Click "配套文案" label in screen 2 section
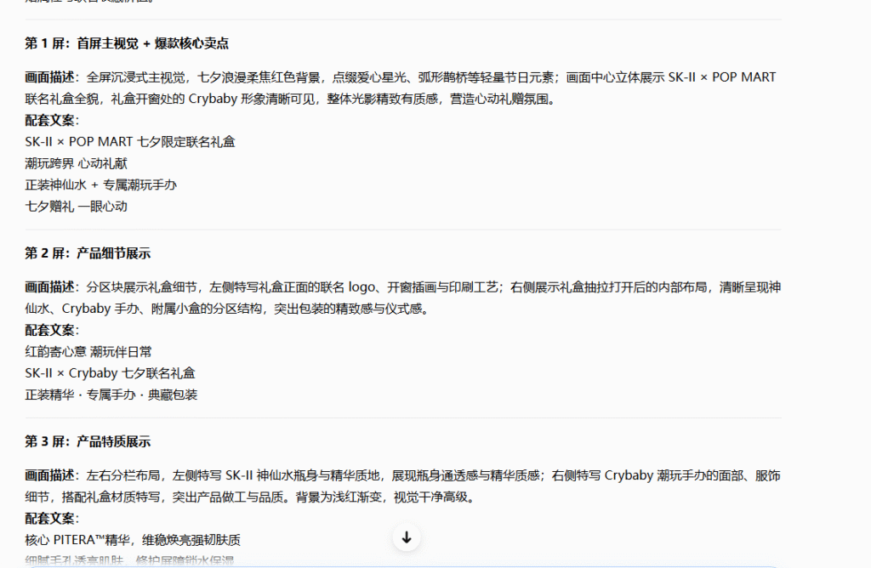Screen dimensions: 871x568 pyautogui.click(x=49, y=331)
